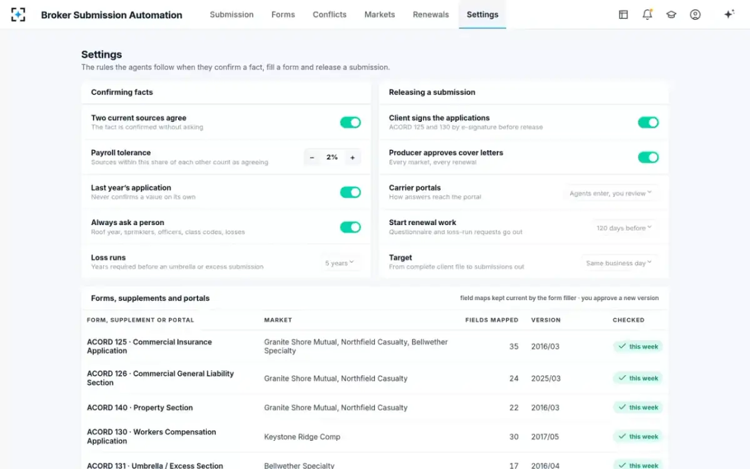Open the layout panel icon in header
The width and height of the screenshot is (750, 469).
tap(623, 14)
